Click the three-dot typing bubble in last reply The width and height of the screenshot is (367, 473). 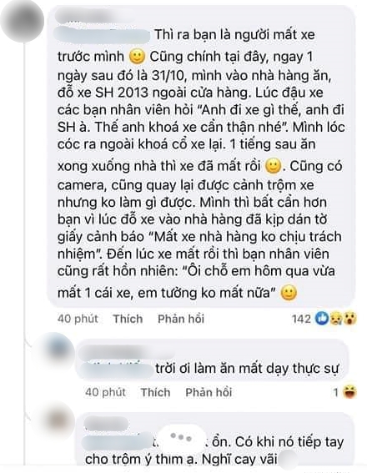coord(181,437)
